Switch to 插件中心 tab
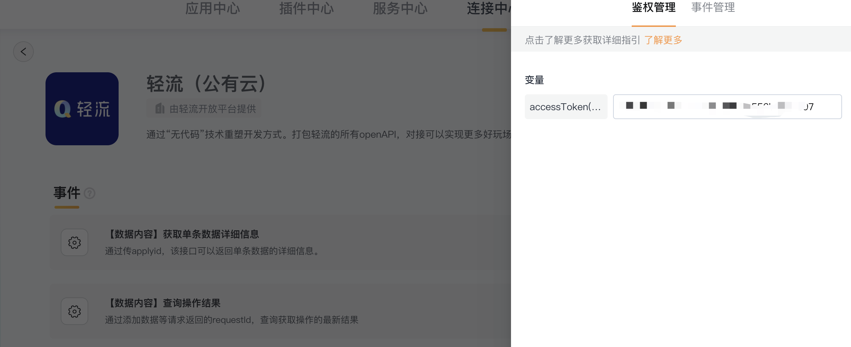Image resolution: width=851 pixels, height=347 pixels. (x=307, y=9)
